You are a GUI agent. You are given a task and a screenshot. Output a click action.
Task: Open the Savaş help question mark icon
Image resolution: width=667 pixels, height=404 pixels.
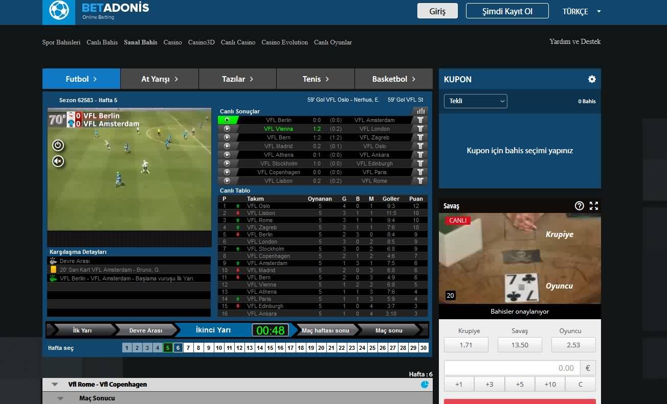coord(579,206)
